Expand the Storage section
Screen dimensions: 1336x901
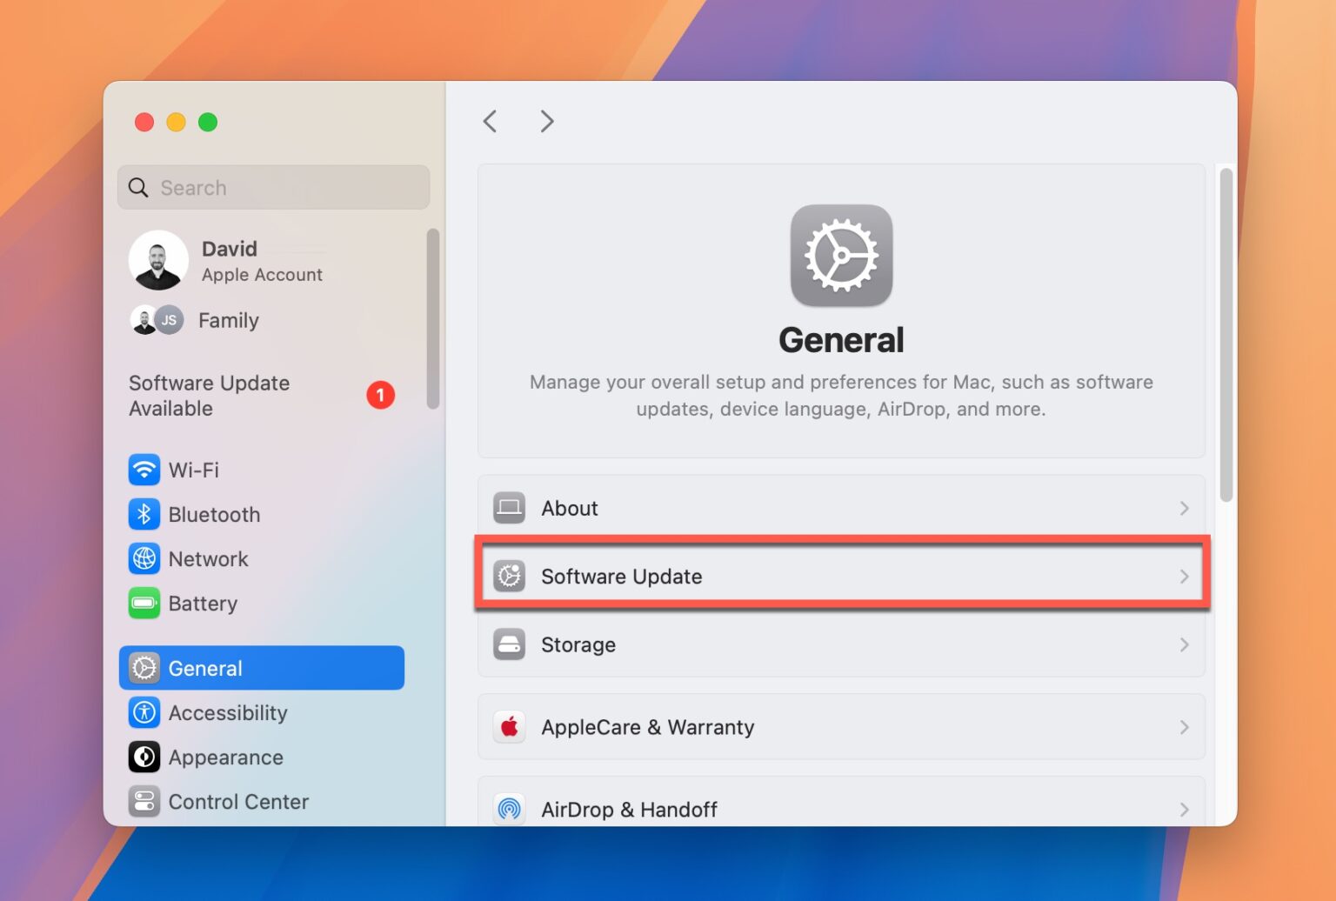(1184, 644)
